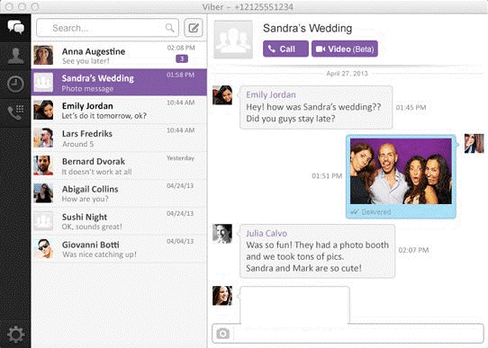Click the Sandra's Wedding group avatar
This screenshot has height=348, width=488.
tap(233, 40)
